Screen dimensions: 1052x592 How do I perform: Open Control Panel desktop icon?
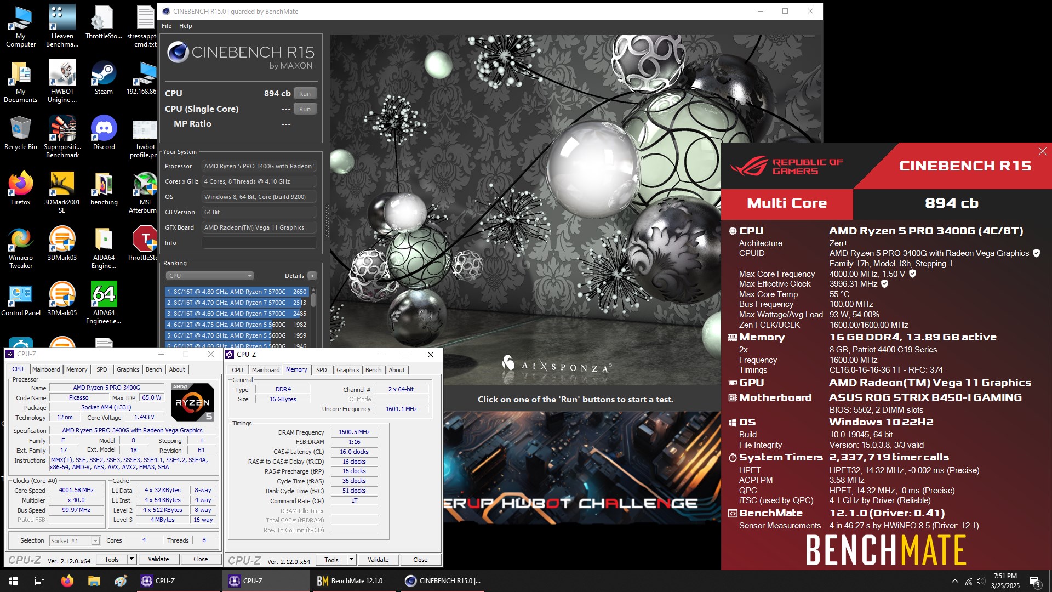pos(21,299)
